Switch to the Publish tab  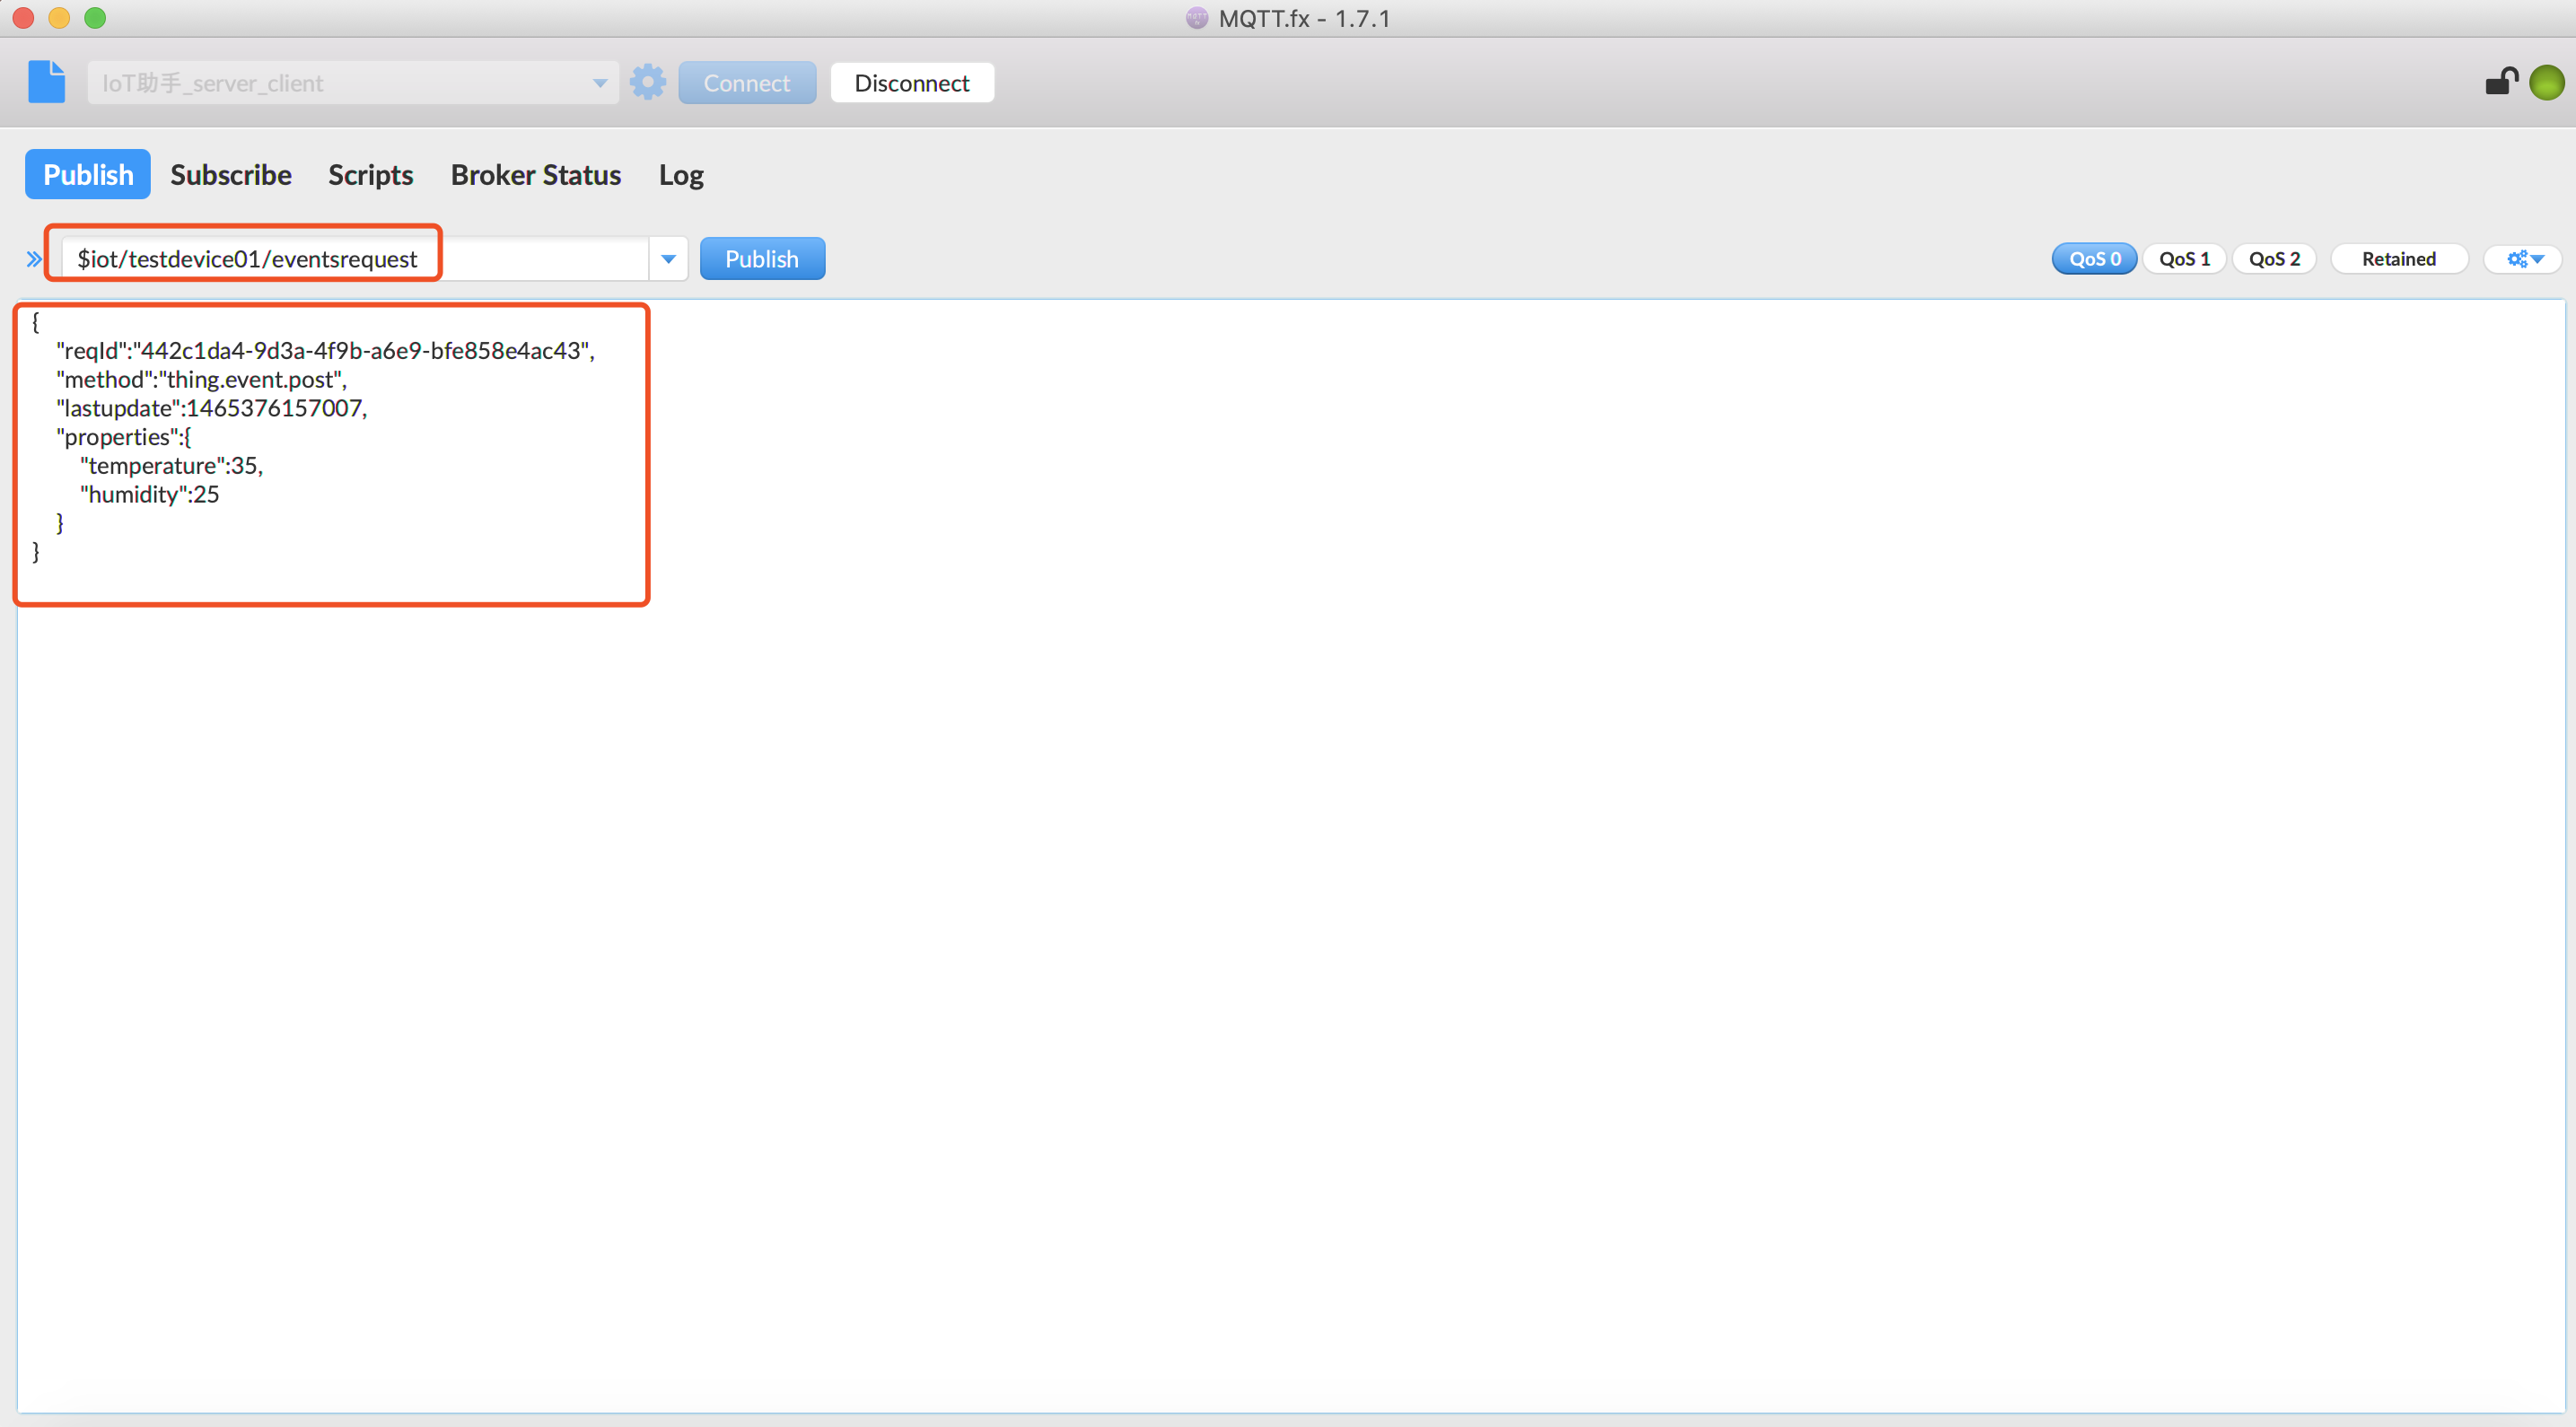tap(88, 175)
